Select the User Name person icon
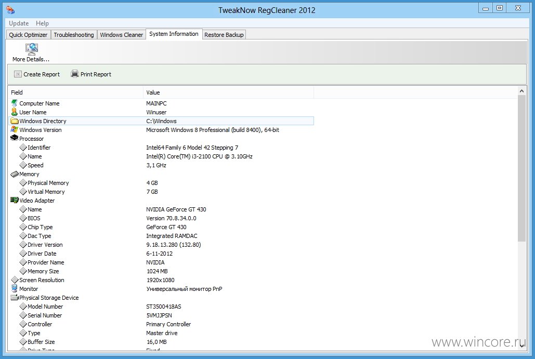Screen dimensions: 535x359 pyautogui.click(x=14, y=112)
